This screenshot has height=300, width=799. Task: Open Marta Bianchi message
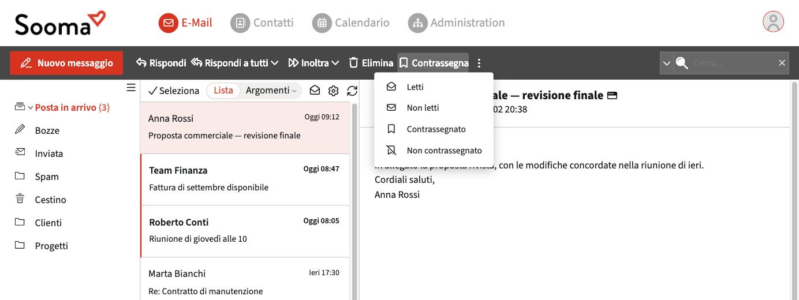[245, 279]
